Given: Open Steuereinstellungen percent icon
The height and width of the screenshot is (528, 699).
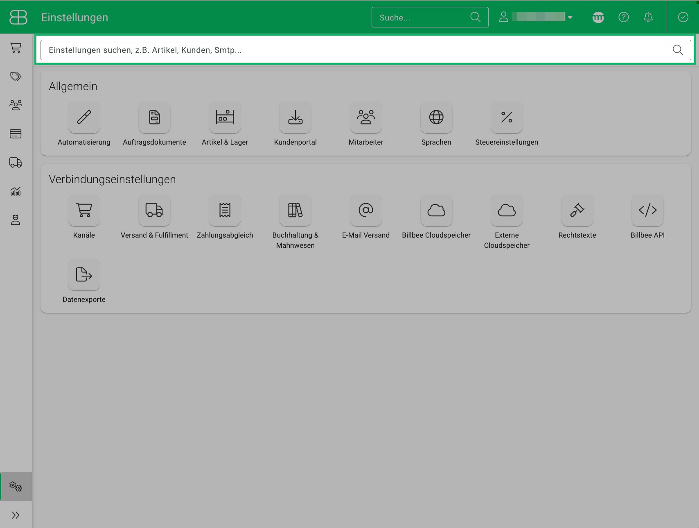Looking at the screenshot, I should (507, 117).
